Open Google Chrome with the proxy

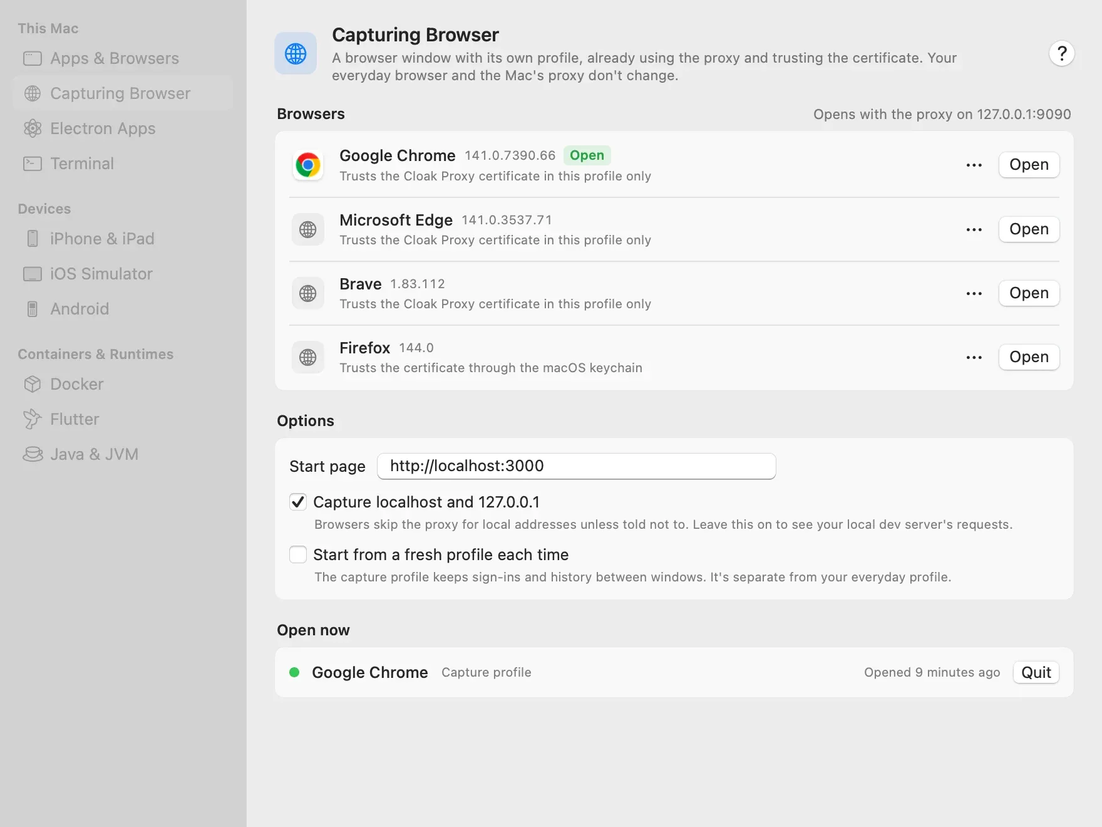(x=1029, y=165)
